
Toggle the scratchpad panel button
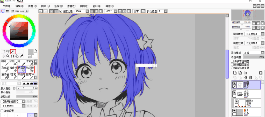[26, 11]
